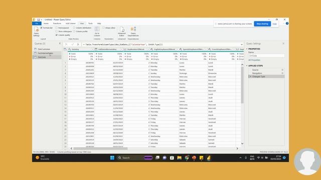
Task: Click the save icon in title bar
Action: [39, 19]
